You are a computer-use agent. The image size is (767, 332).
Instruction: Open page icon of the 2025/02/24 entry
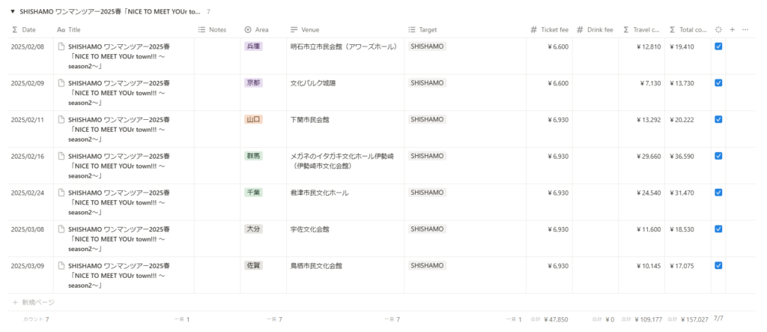pyautogui.click(x=61, y=193)
